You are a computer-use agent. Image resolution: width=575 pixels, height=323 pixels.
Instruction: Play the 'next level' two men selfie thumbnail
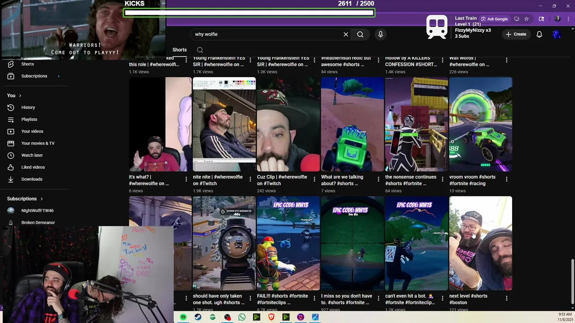[x=481, y=243]
